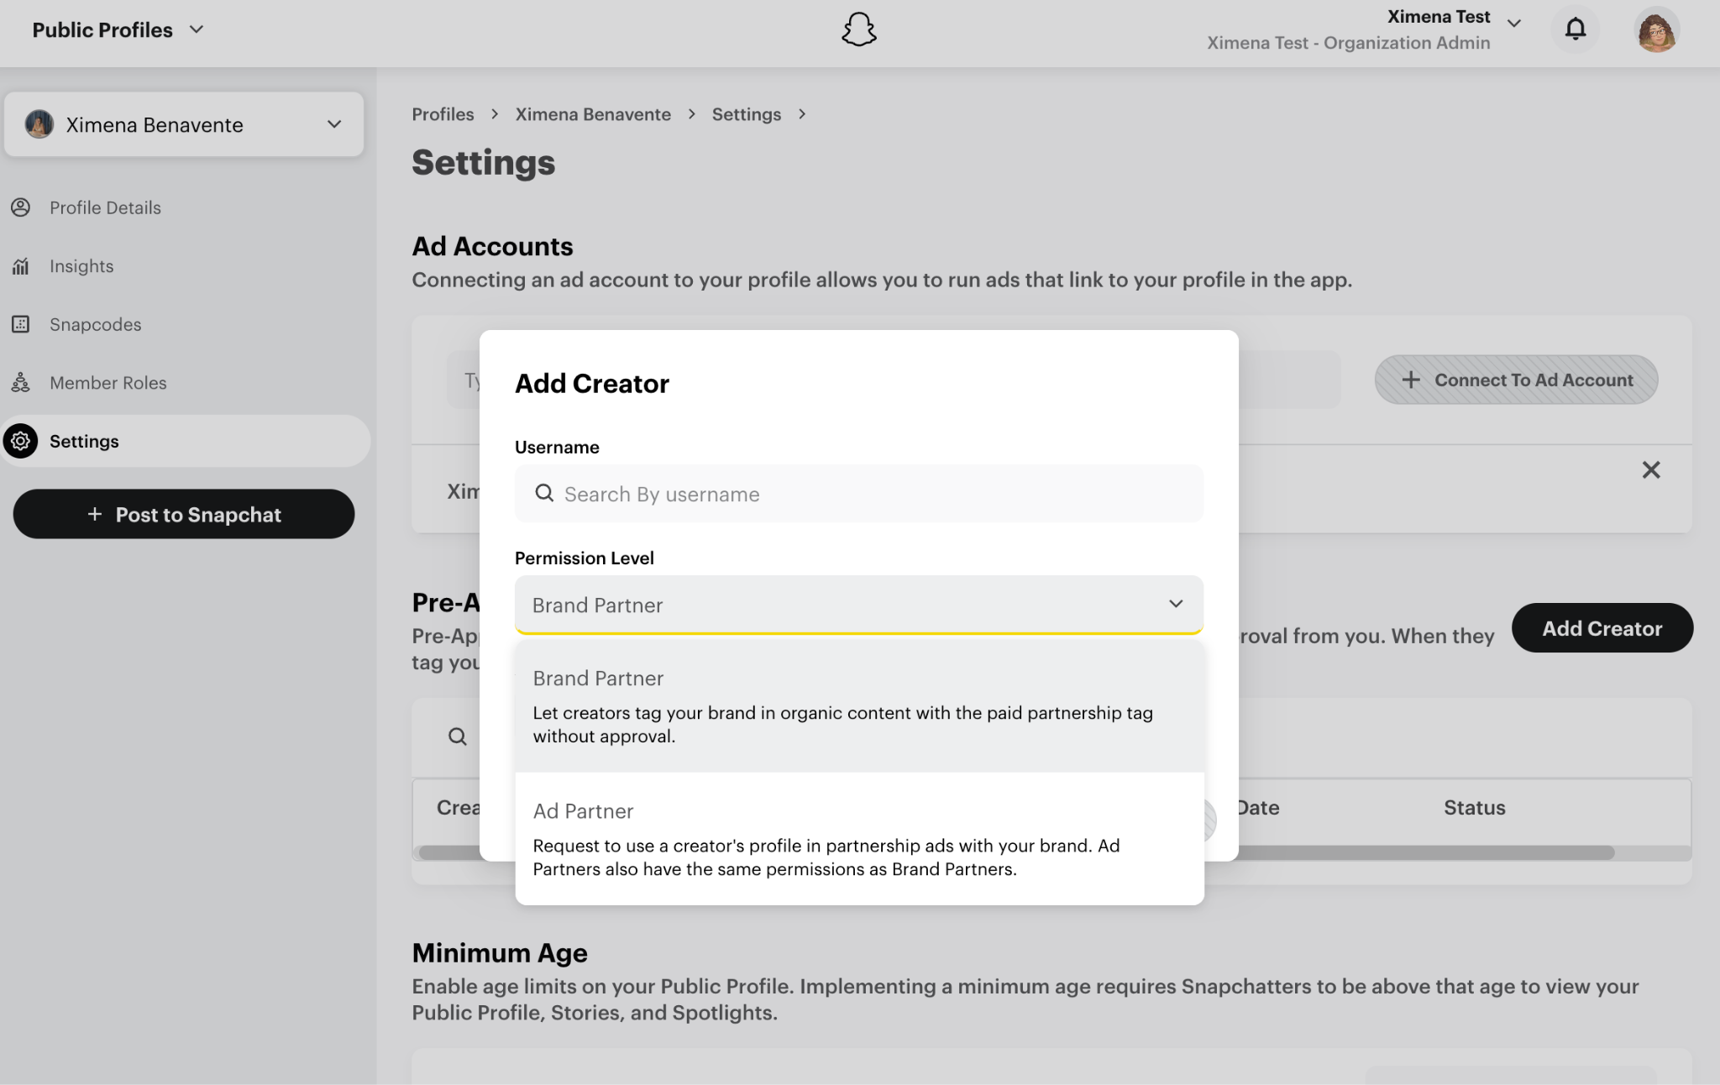The image size is (1720, 1085).
Task: Open Insights in the sidebar
Action: coord(81,266)
